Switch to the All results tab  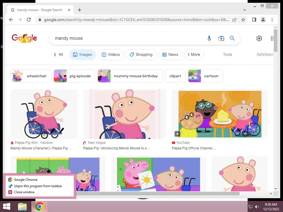[x=59, y=54]
